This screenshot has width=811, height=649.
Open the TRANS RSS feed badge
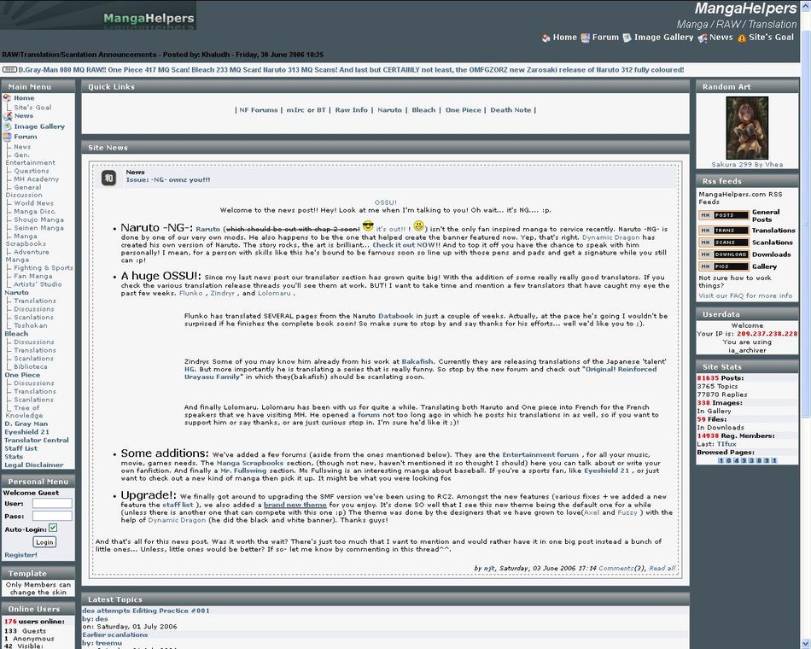(724, 231)
